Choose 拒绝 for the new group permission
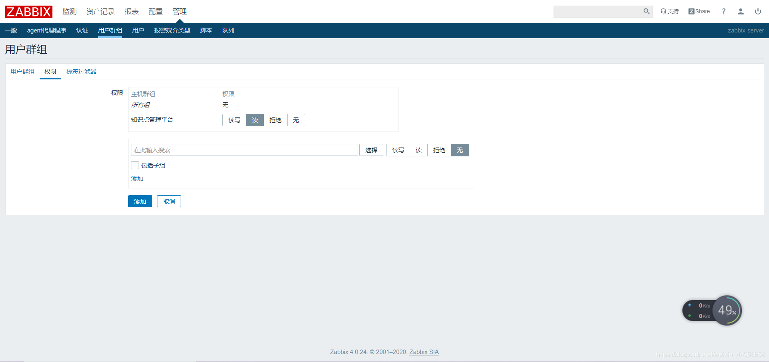The height and width of the screenshot is (362, 769). (439, 150)
